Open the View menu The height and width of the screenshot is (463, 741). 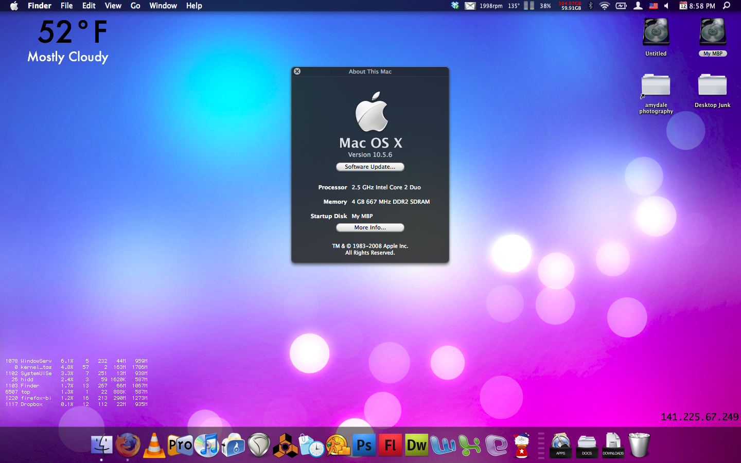point(113,6)
